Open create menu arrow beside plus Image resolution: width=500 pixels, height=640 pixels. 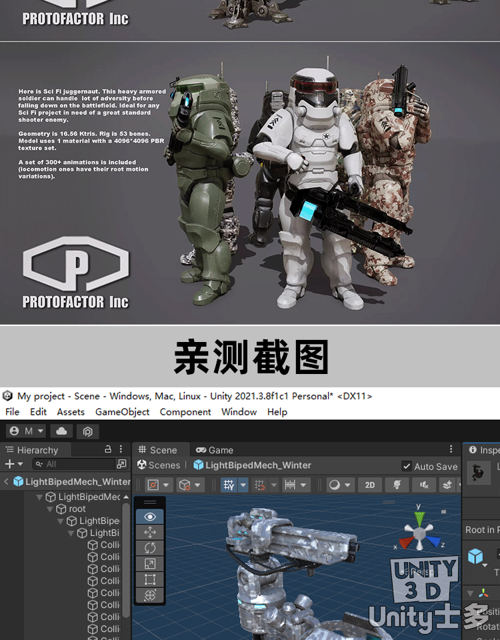[21, 464]
